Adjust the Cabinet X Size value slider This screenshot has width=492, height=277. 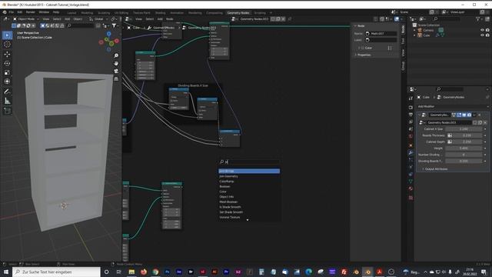464,129
